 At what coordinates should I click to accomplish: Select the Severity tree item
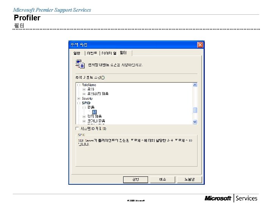pos(87,98)
